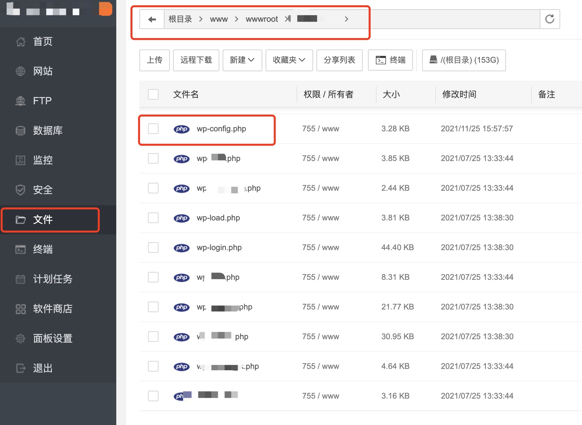Open the wp-config.php file
This screenshot has width=582, height=425.
(x=221, y=129)
